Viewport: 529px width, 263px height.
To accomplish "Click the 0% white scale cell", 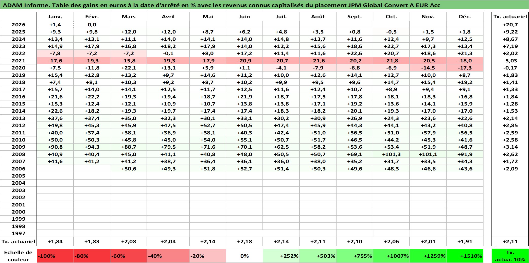I will pyautogui.click(x=244, y=256).
